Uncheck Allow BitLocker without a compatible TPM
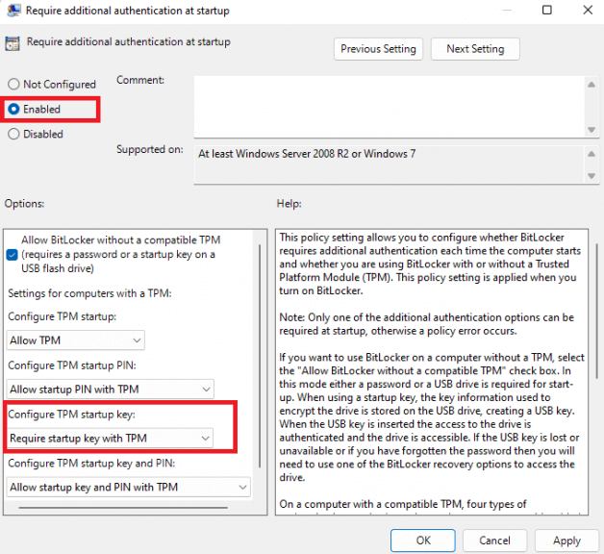The height and width of the screenshot is (554, 604). click(x=12, y=255)
